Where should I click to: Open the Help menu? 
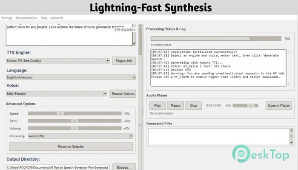44,18
